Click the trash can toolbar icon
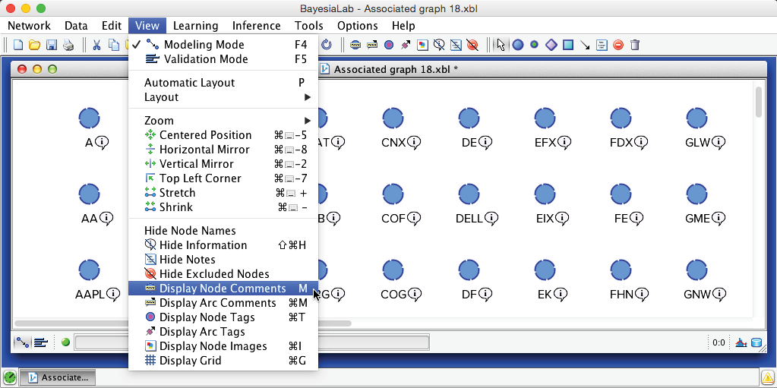This screenshot has width=777, height=388. (x=635, y=45)
